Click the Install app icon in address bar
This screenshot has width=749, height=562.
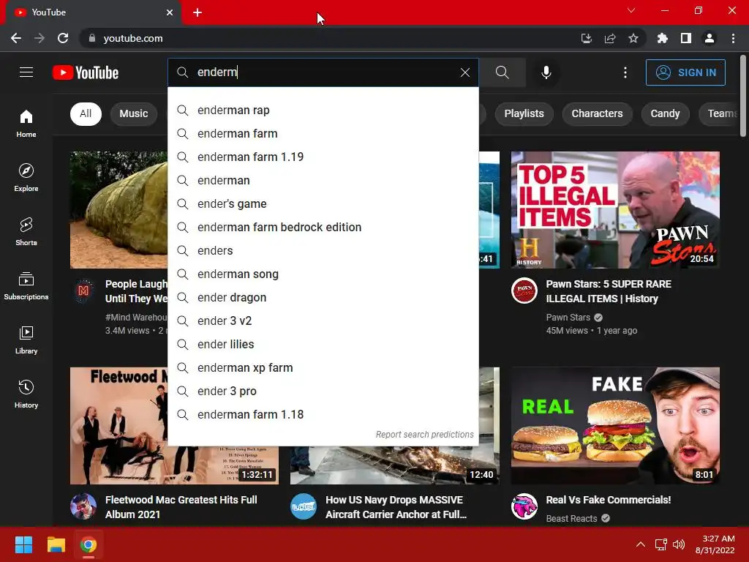coord(586,38)
